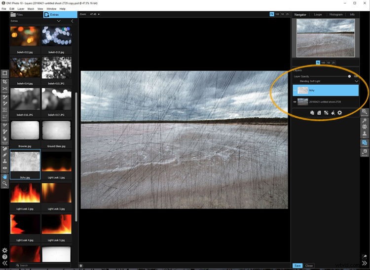Viewport: 370px width, 270px height.
Task: Switch to the Files tab
Action: click(x=26, y=15)
